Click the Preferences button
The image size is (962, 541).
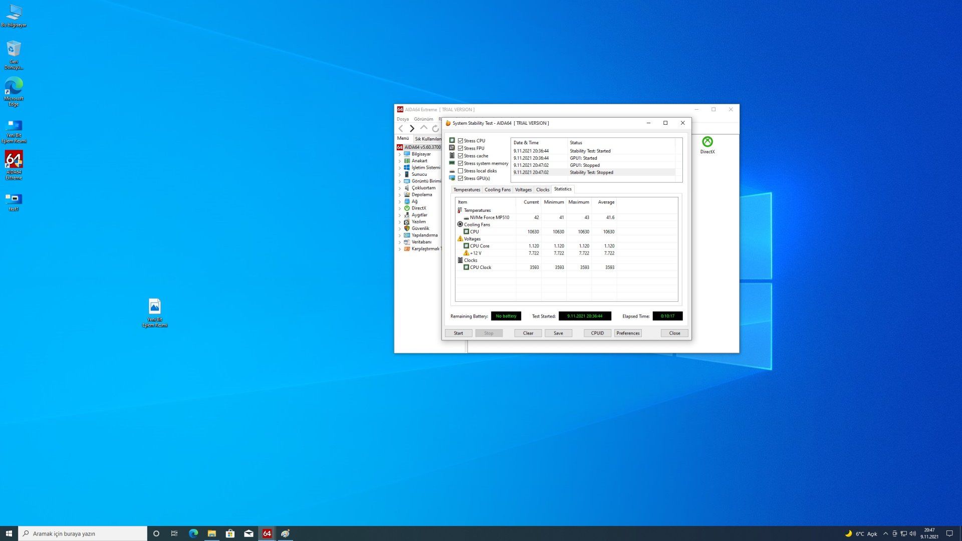pos(627,333)
